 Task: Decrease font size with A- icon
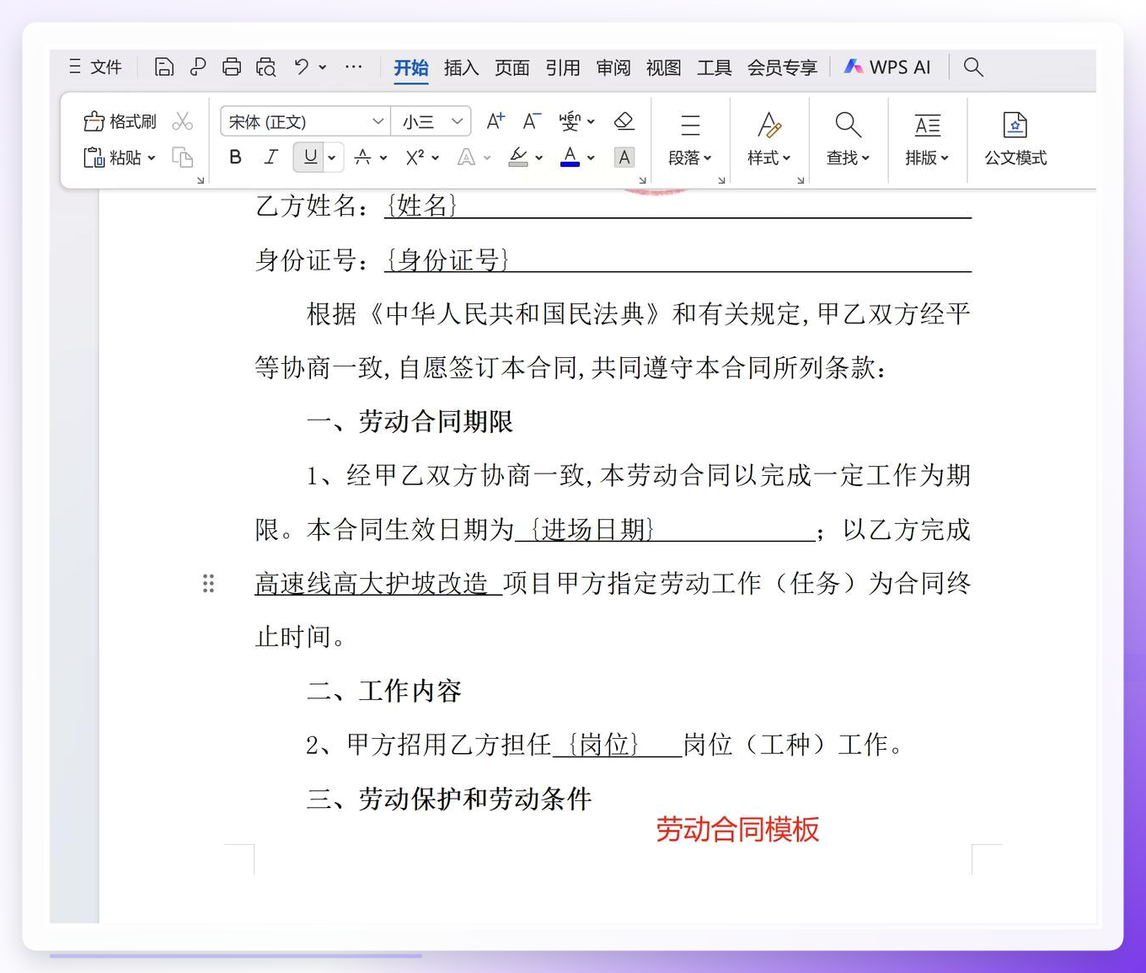pyautogui.click(x=532, y=121)
